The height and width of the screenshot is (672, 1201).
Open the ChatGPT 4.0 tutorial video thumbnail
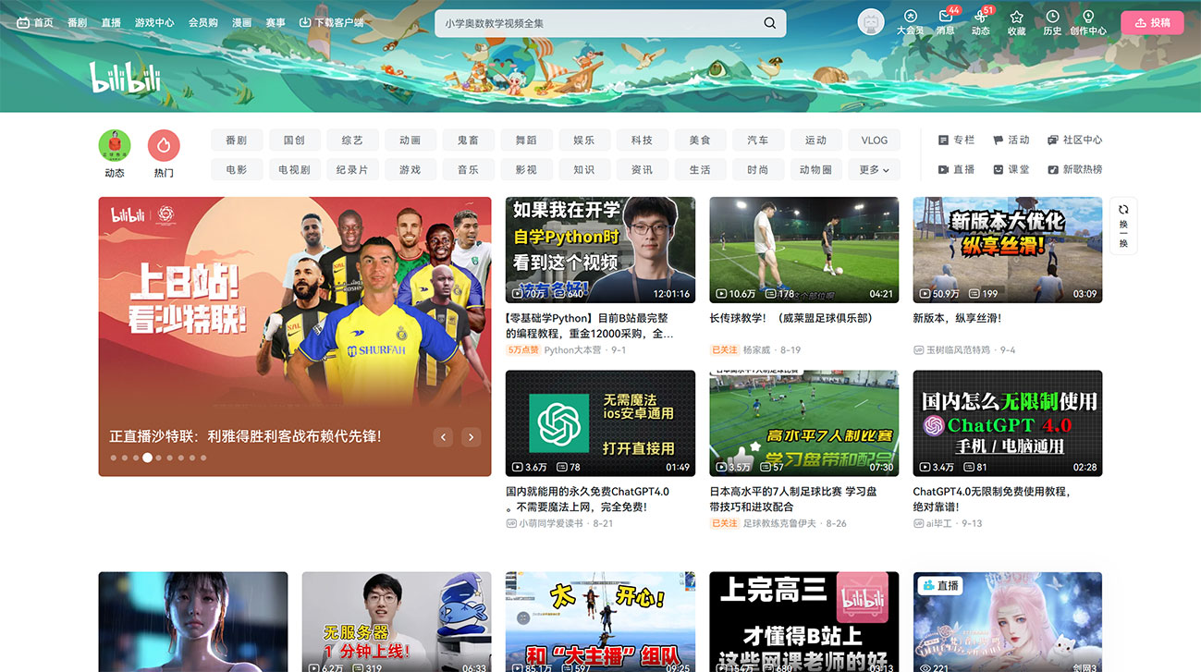[x=1007, y=422]
